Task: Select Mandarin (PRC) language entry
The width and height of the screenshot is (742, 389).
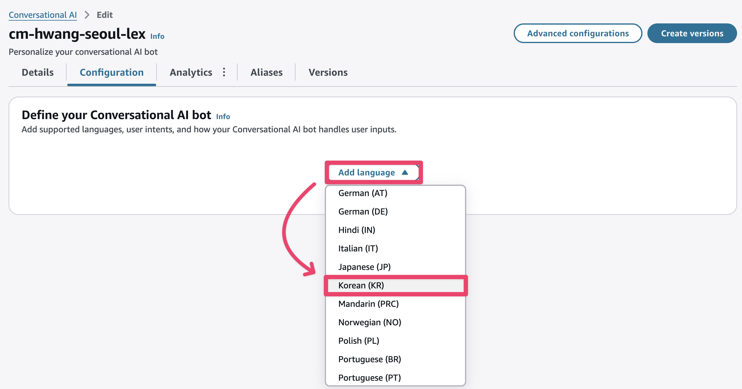Action: click(368, 304)
